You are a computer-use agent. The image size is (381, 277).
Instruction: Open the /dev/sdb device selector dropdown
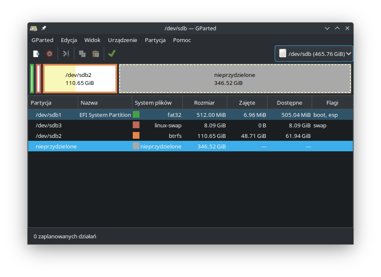pos(314,54)
